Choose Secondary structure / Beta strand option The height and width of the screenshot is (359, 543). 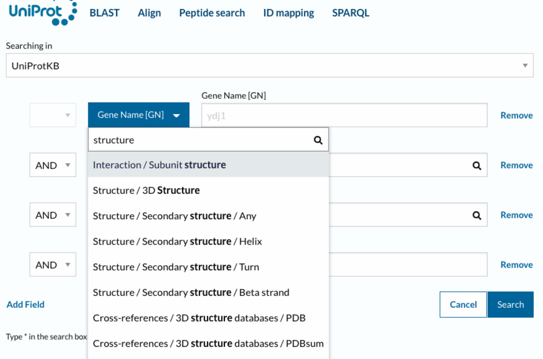(x=208, y=292)
